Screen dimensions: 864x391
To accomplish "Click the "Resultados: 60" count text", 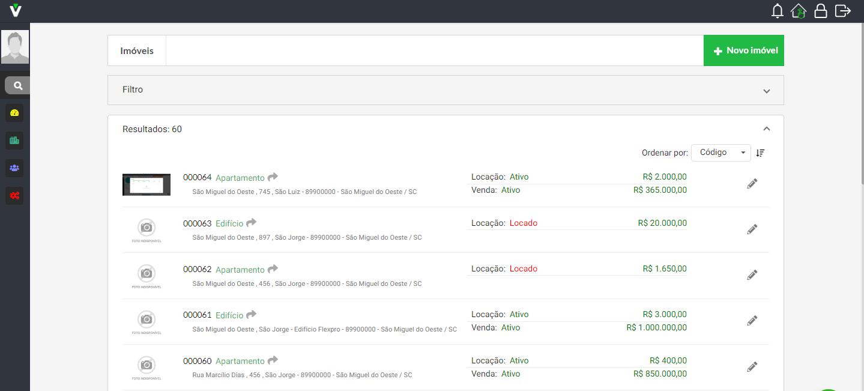I will tap(152, 129).
